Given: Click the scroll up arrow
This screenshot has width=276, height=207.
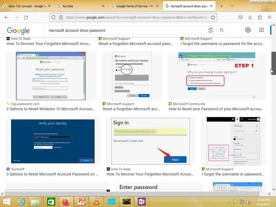Looking at the screenshot, I should tap(274, 25).
